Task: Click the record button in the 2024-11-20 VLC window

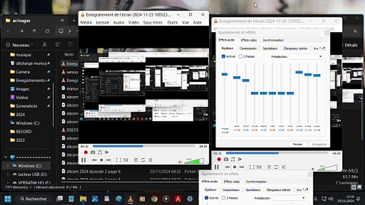Action: tap(219, 159)
